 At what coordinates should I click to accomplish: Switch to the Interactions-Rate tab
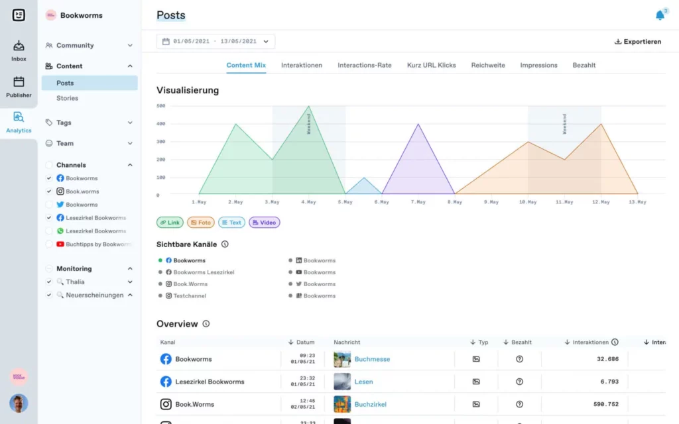point(365,66)
